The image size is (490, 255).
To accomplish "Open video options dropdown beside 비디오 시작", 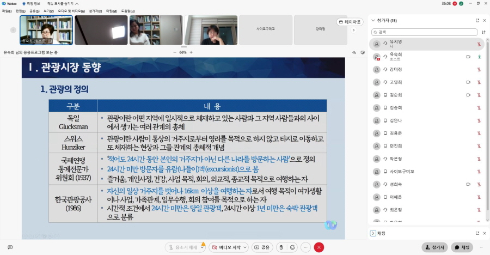I will pos(245,247).
